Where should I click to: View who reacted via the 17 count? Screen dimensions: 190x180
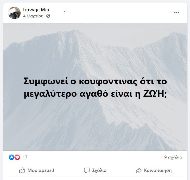[x=25, y=157]
